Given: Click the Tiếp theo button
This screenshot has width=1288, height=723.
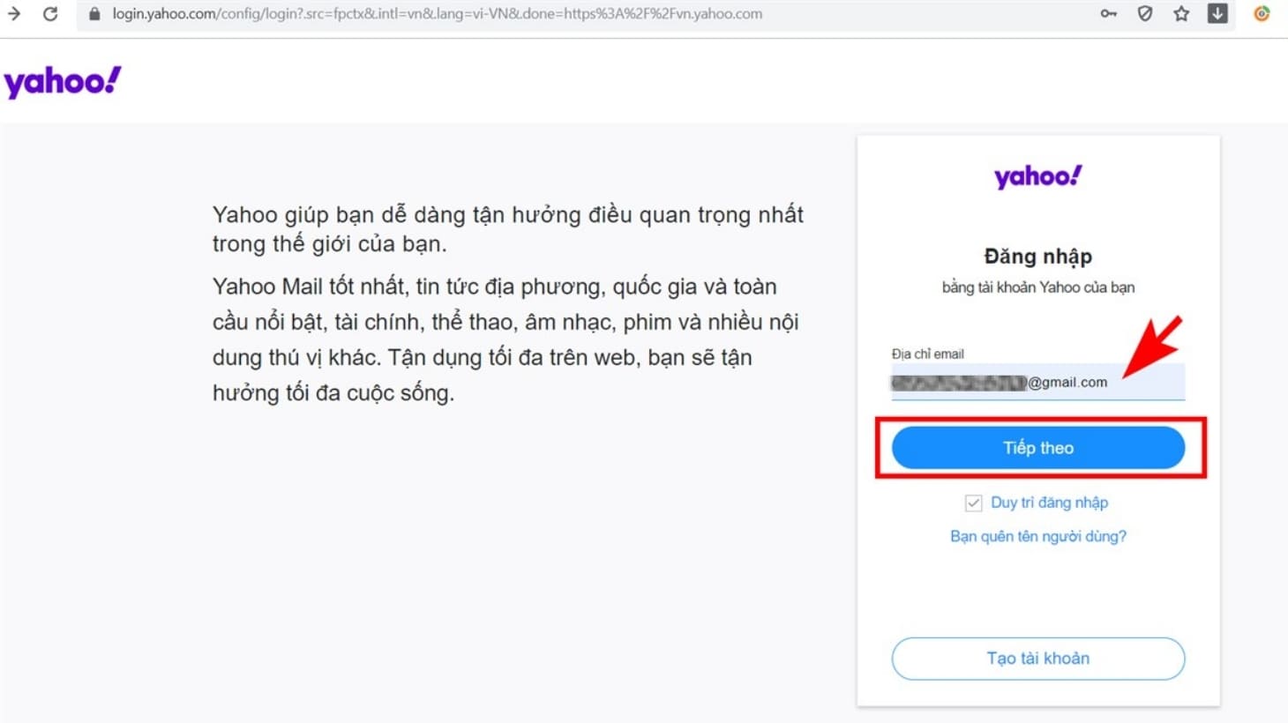Looking at the screenshot, I should pos(1038,448).
